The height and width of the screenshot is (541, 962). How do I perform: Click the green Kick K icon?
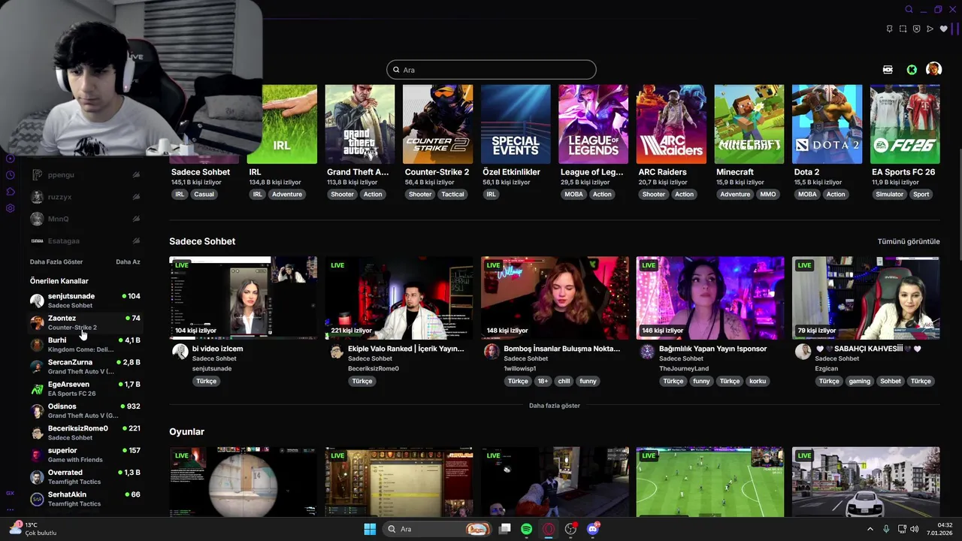coord(912,69)
